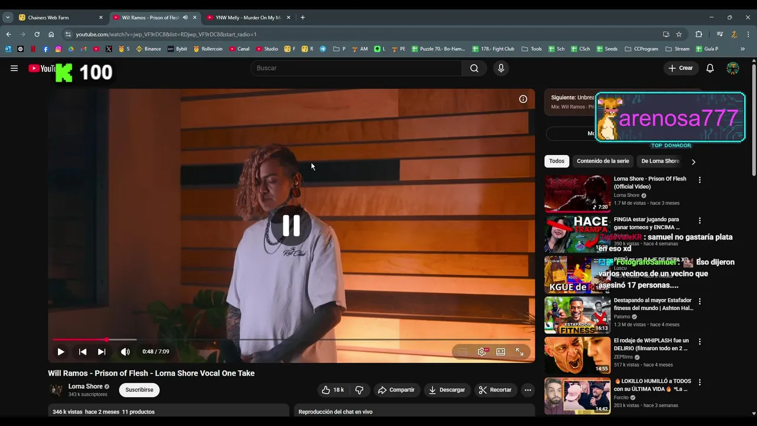Select the Contenido de la serie chip
This screenshot has width=757, height=426.
pyautogui.click(x=603, y=161)
